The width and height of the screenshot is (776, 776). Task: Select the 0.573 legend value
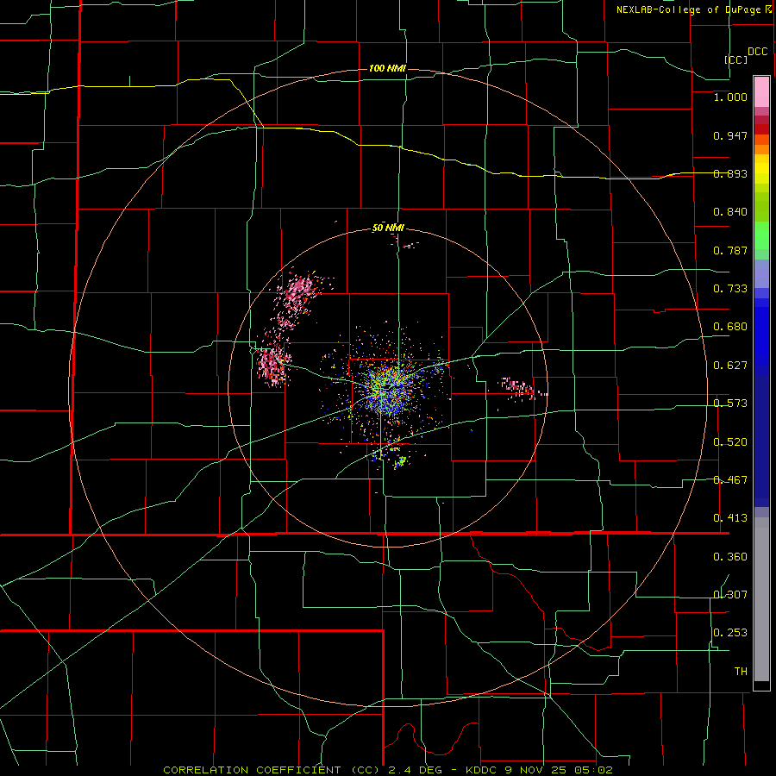coord(730,404)
